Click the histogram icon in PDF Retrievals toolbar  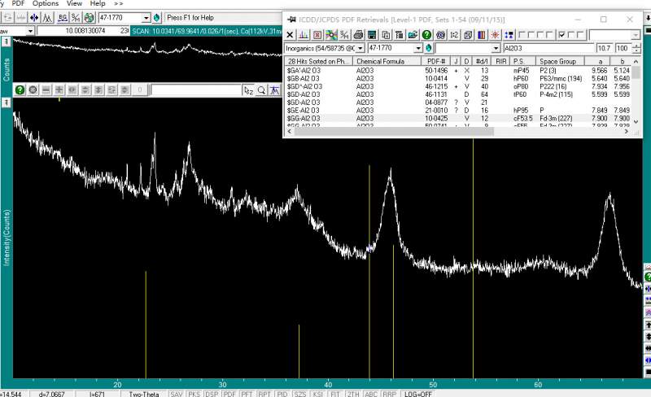click(304, 35)
